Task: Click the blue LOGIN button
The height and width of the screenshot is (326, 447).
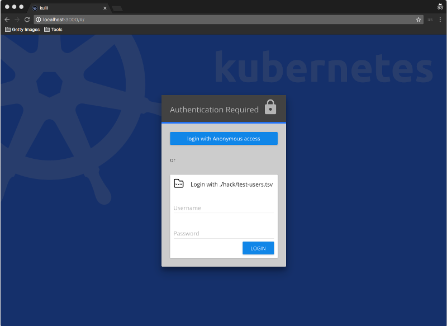Action: 258,248
